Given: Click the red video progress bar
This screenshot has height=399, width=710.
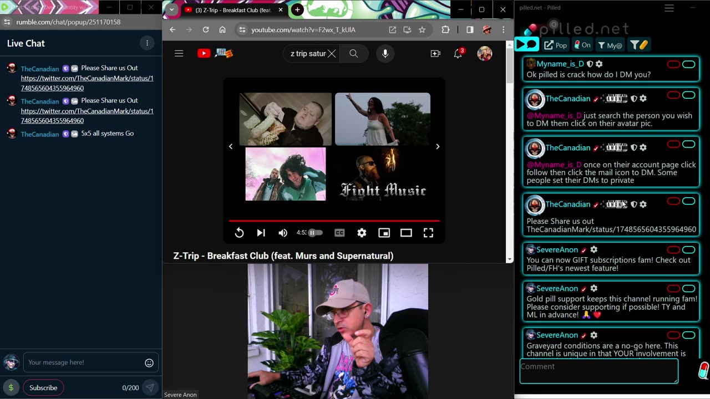Looking at the screenshot, I should click(334, 221).
